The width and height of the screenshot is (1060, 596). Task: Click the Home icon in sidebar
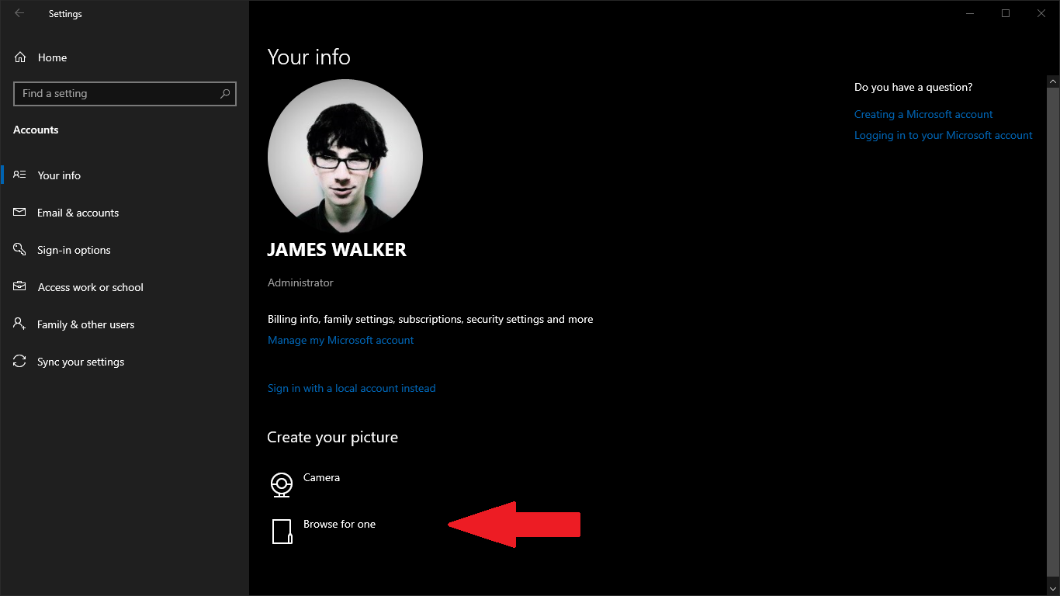tap(20, 57)
